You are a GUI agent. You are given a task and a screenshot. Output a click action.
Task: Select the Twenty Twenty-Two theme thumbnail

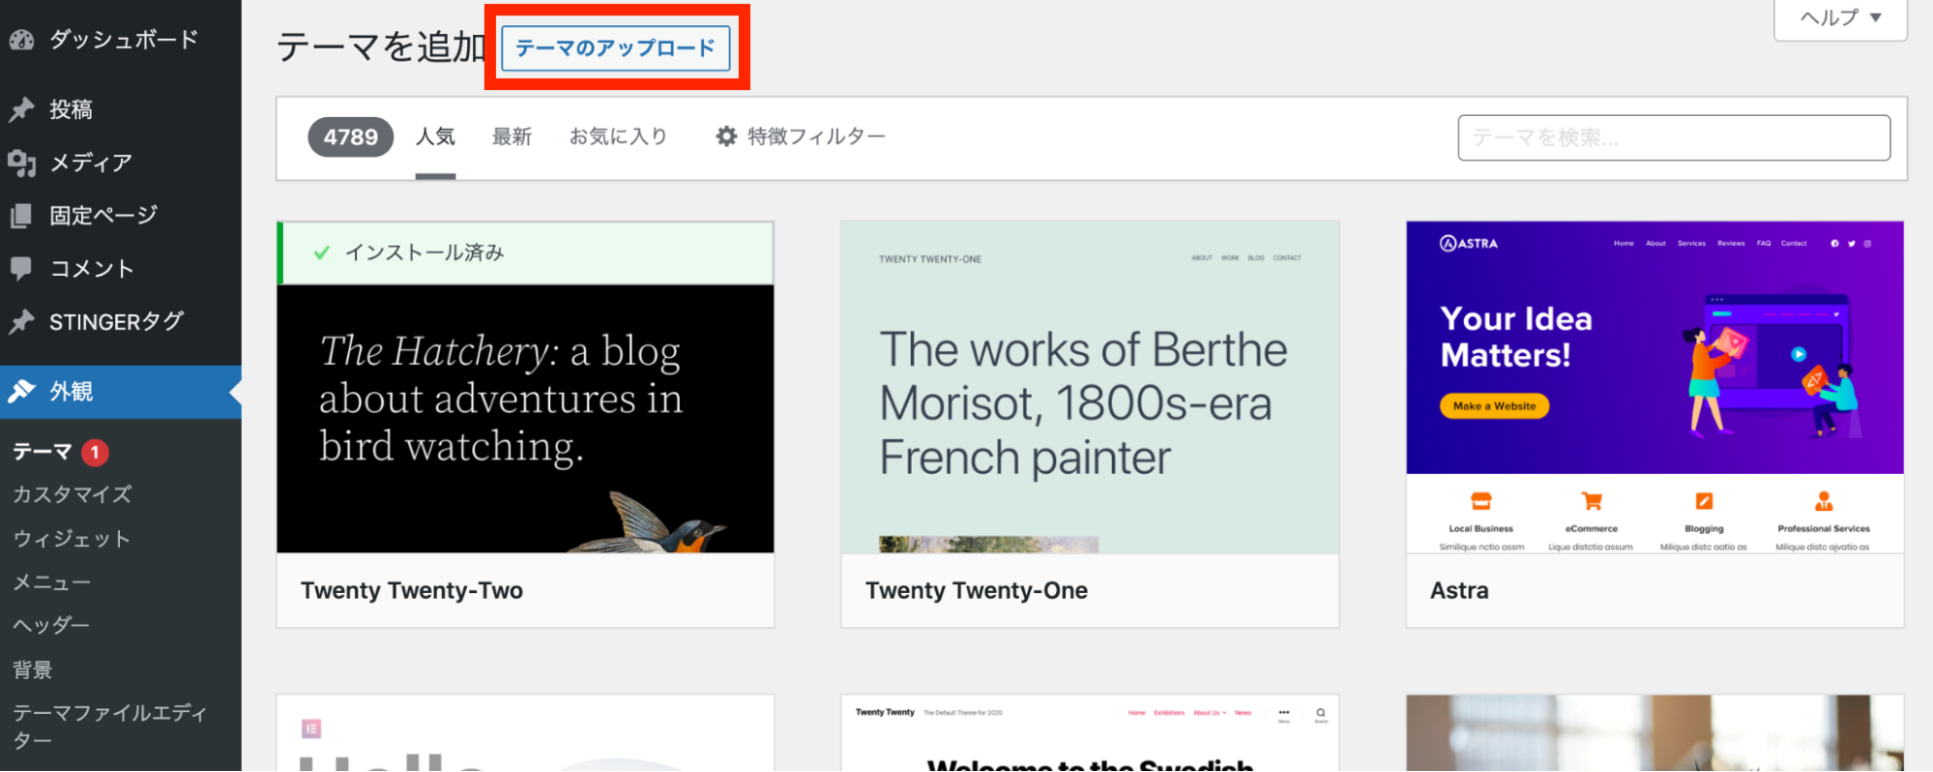[x=525, y=387]
